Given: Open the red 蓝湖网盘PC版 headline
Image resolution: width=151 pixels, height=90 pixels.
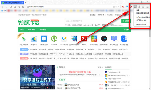Looking at the screenshot, I should pyautogui.click(x=80, y=72).
